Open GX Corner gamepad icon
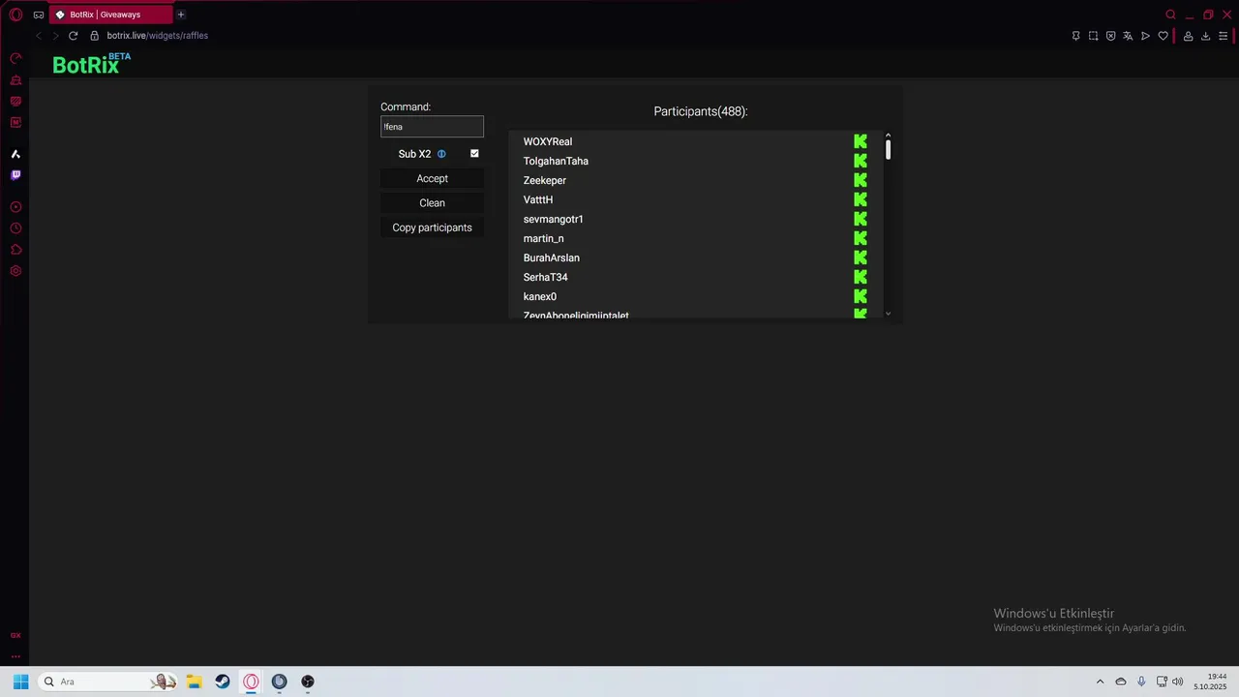 click(x=39, y=15)
